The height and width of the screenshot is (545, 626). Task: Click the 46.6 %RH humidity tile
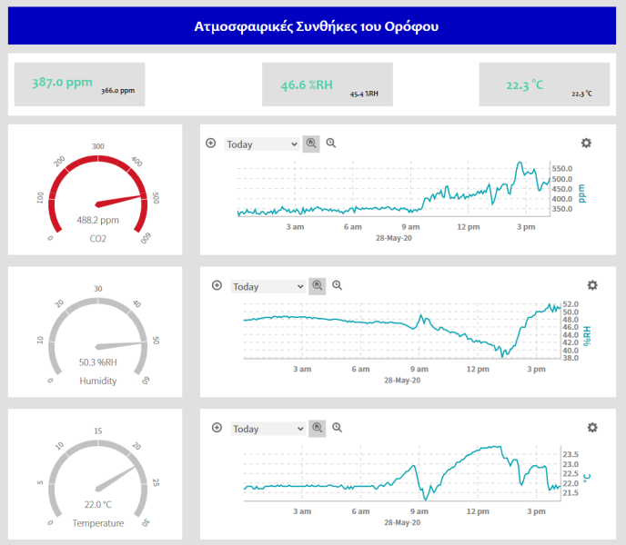[327, 84]
